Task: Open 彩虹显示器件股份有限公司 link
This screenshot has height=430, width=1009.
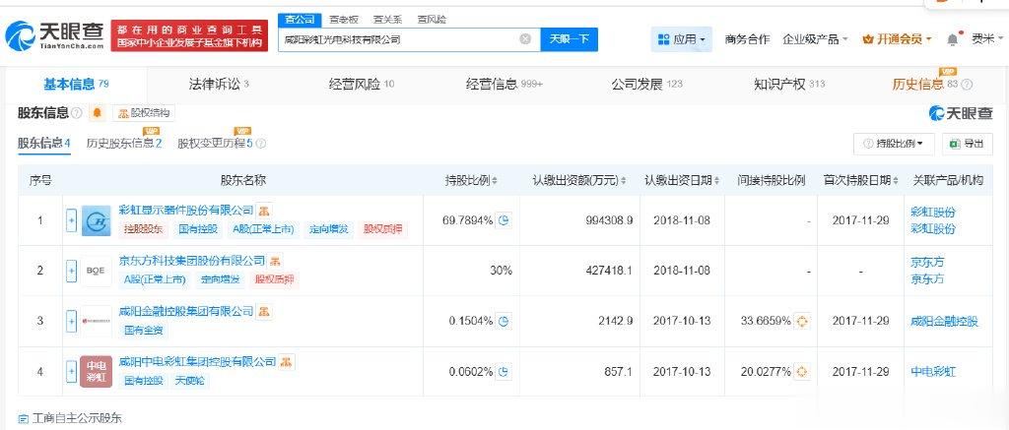Action: pos(186,211)
